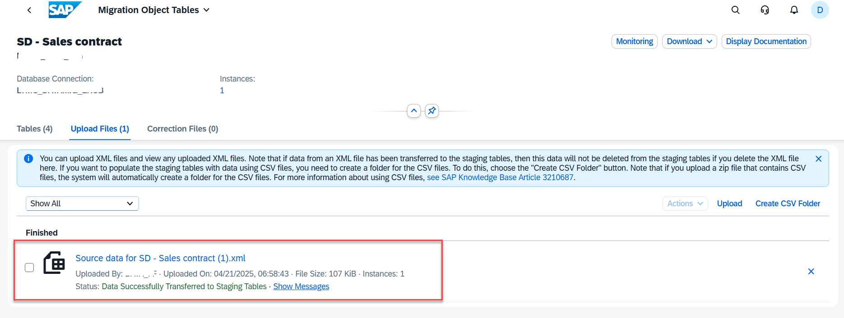This screenshot has width=844, height=318.
Task: Click the Uploaded On date text
Action: [x=226, y=274]
